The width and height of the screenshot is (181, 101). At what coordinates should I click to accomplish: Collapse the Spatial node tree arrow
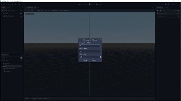click(x=2, y=13)
